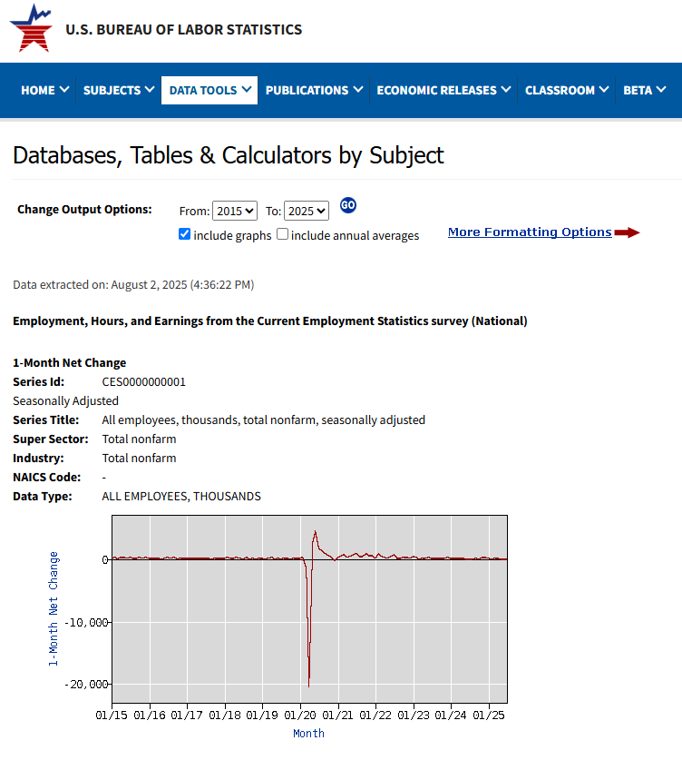Viewport: 682px width, 760px height.
Task: Click the '1-Month Net Change' heading
Action: pos(69,362)
